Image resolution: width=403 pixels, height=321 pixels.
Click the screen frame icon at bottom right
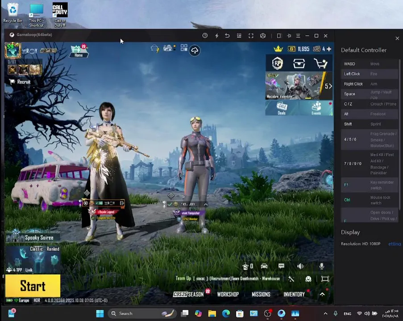pyautogui.click(x=325, y=279)
